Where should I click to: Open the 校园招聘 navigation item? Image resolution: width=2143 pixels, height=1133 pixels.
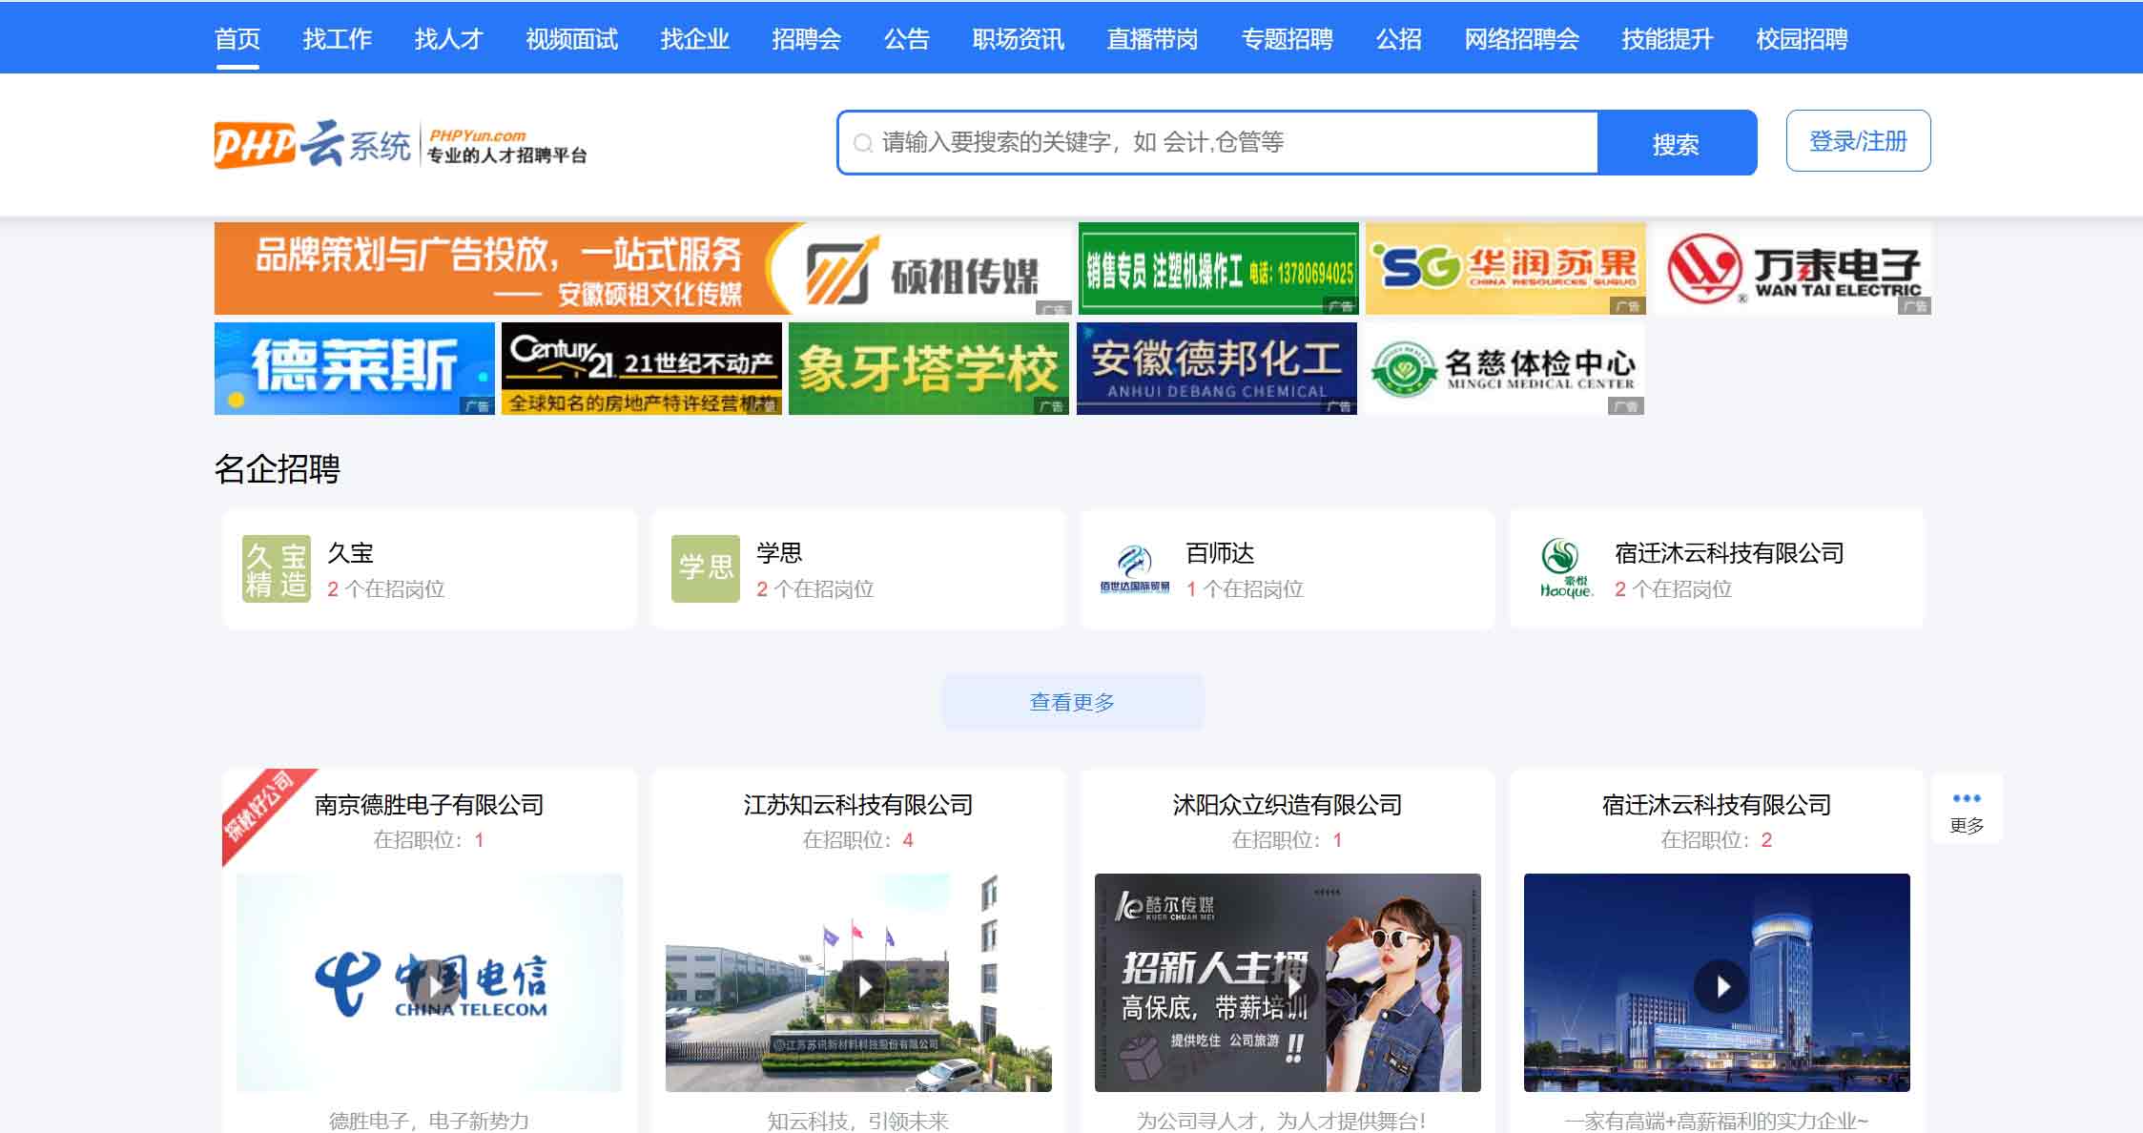coord(1803,39)
